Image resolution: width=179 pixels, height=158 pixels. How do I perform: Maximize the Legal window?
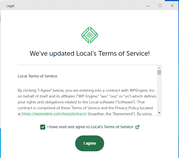(x=160, y=6)
